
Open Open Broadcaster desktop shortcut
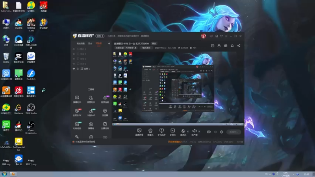[x=31, y=127]
